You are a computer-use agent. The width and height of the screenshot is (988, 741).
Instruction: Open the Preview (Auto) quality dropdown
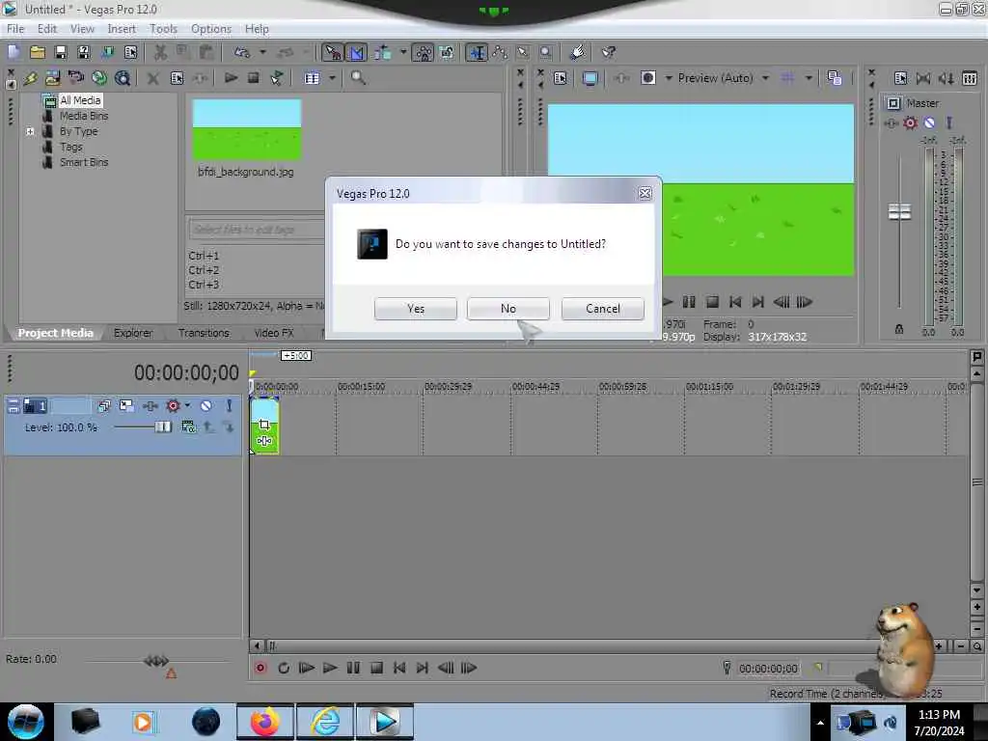click(765, 78)
